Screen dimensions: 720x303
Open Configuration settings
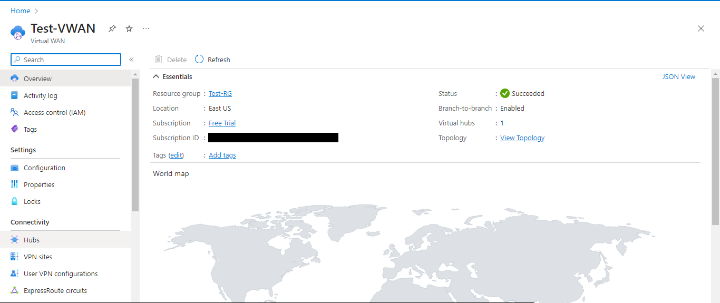click(x=65, y=168)
